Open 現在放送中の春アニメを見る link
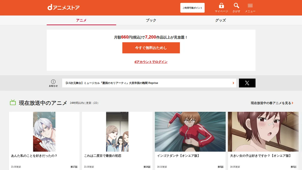302x170 pixels. click(x=272, y=103)
